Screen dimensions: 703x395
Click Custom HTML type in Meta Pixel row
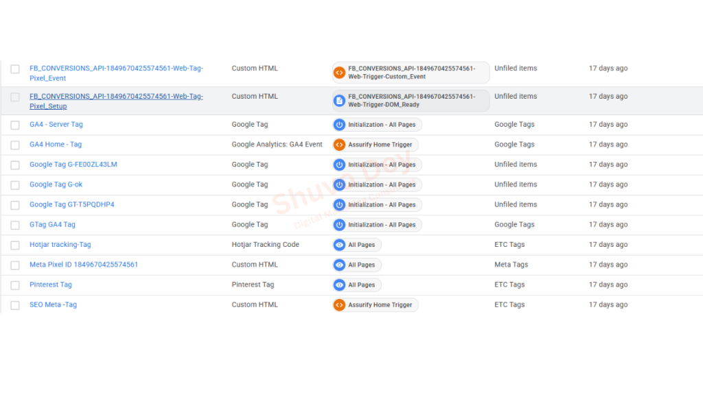coord(255,265)
